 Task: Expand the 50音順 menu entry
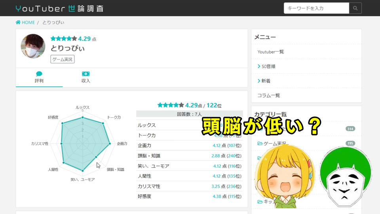[266, 66]
